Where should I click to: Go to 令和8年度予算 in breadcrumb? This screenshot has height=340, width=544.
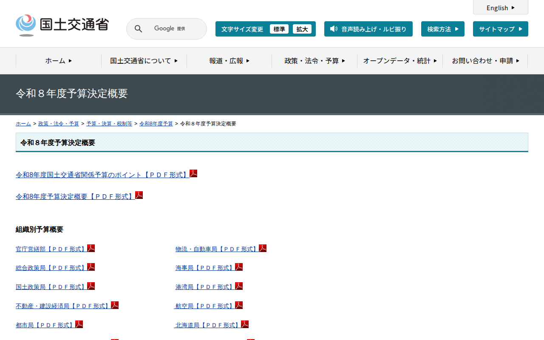pos(156,124)
